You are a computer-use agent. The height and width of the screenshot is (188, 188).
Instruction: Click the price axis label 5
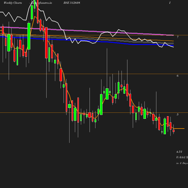[x=177, y=114]
